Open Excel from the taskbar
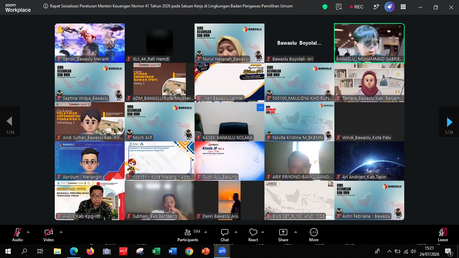 click(156, 251)
